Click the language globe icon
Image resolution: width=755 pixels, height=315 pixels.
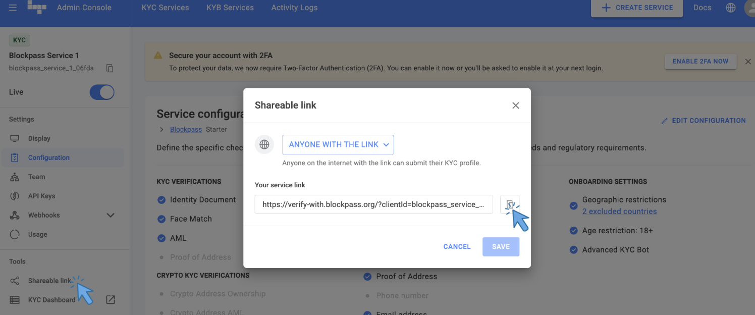tap(730, 8)
